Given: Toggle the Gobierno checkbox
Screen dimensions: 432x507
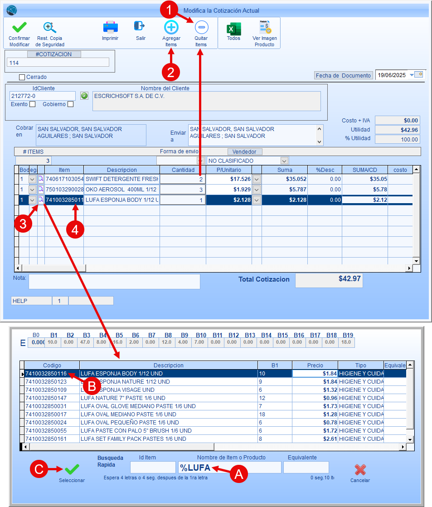Looking at the screenshot, I should (x=70, y=104).
